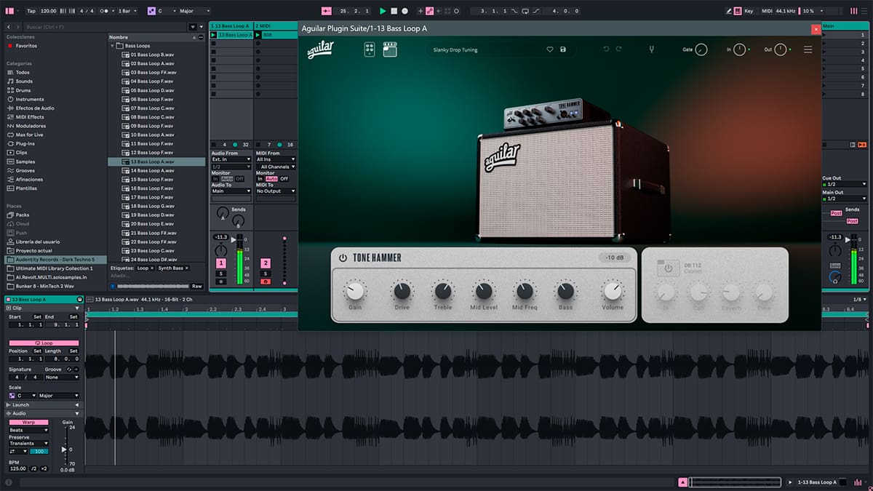Viewport: 873px width, 491px height.
Task: Click the scale mode icon beside key C
Action: [151, 11]
